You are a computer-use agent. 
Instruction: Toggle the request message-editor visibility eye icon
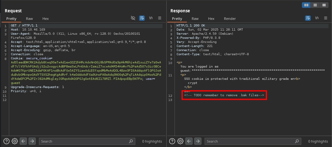pyautogui.click(x=133, y=18)
